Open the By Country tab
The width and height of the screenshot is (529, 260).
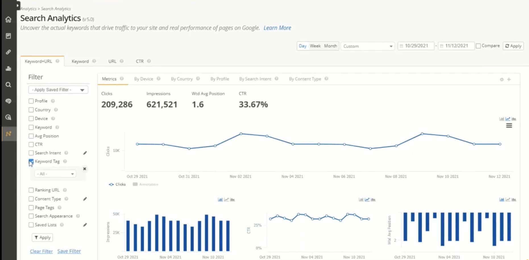(x=182, y=79)
